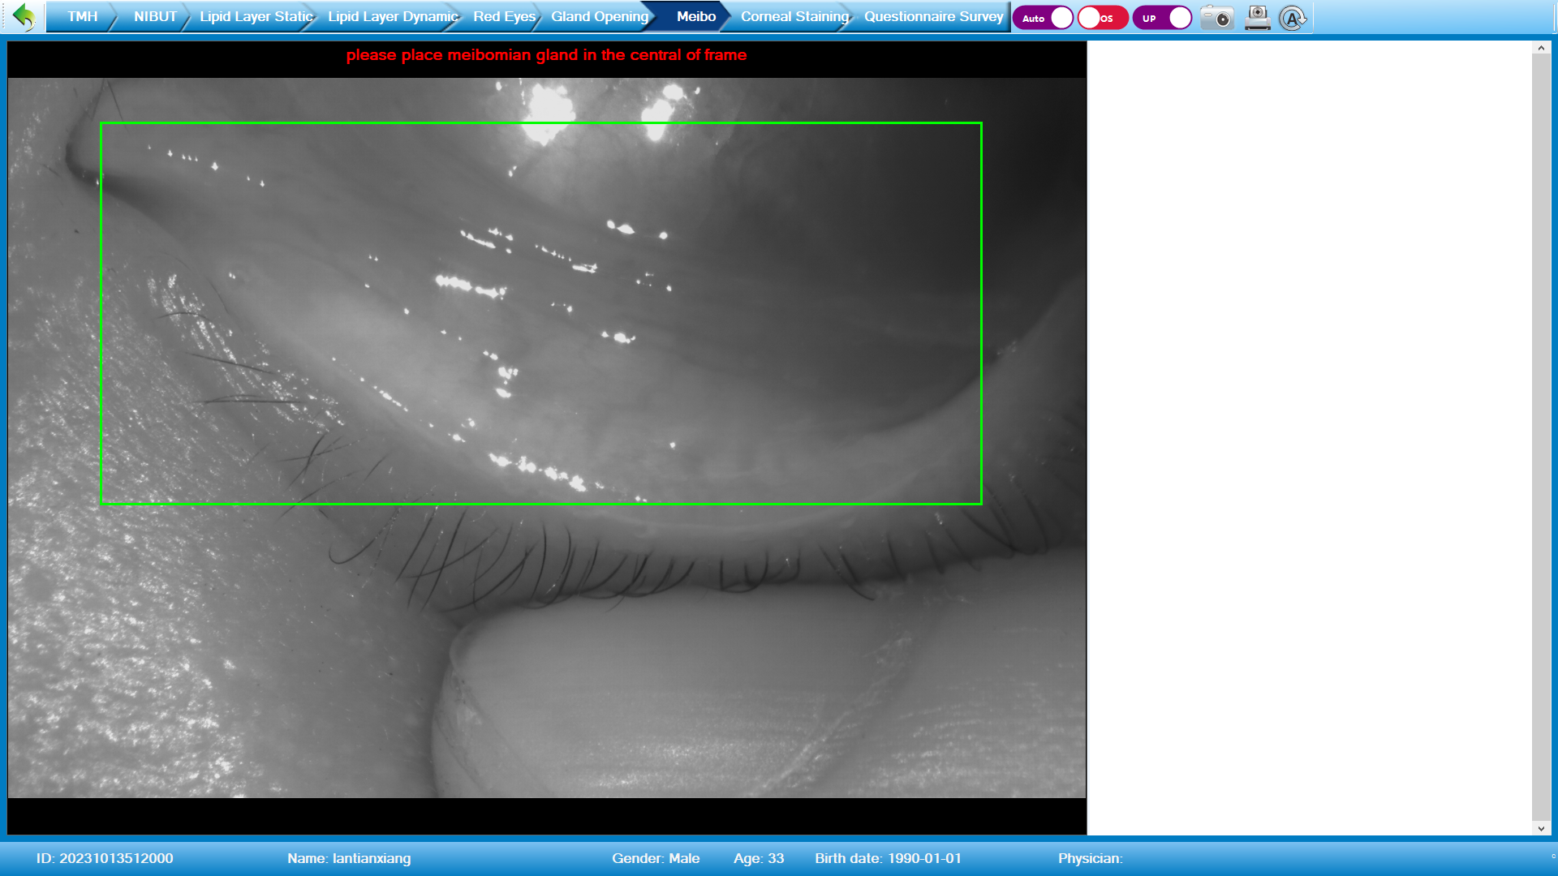Toggle the UP eyelid switch
Viewport: 1558px width, 876px height.
[x=1162, y=18]
